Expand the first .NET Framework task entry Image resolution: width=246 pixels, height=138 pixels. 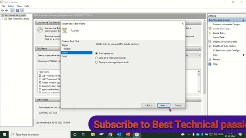point(40,76)
